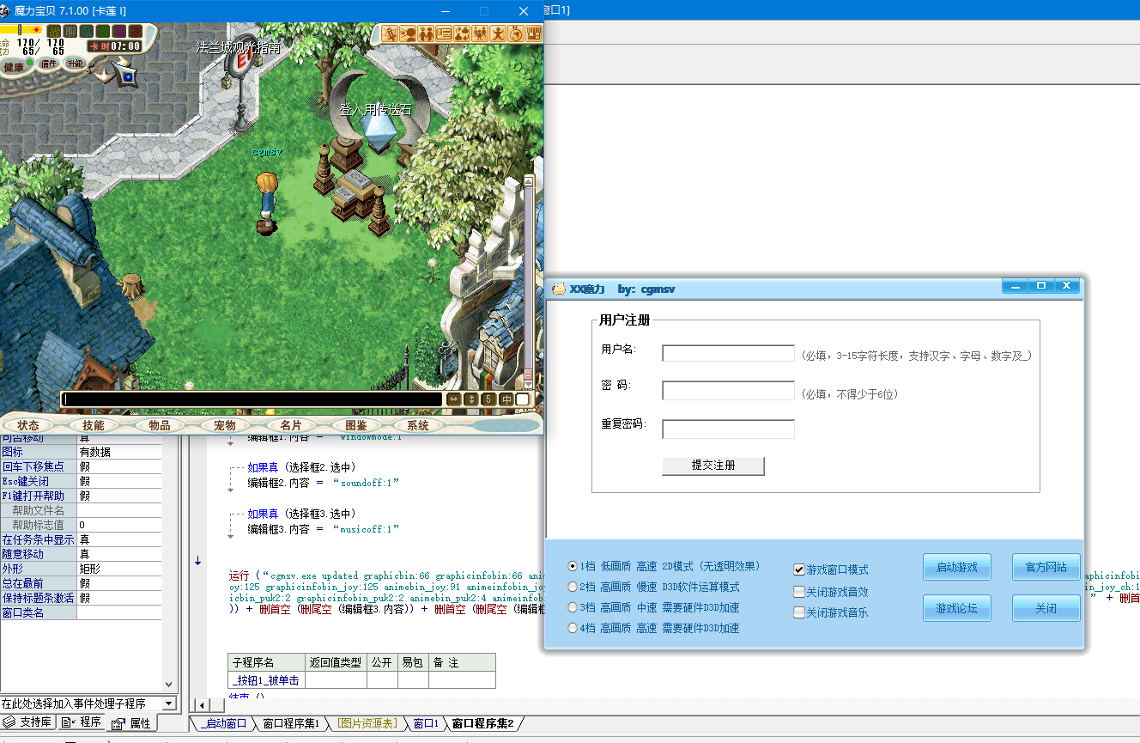Toggle the 家 family icon in game status panel
This screenshot has height=743, width=1140.
[136, 31]
